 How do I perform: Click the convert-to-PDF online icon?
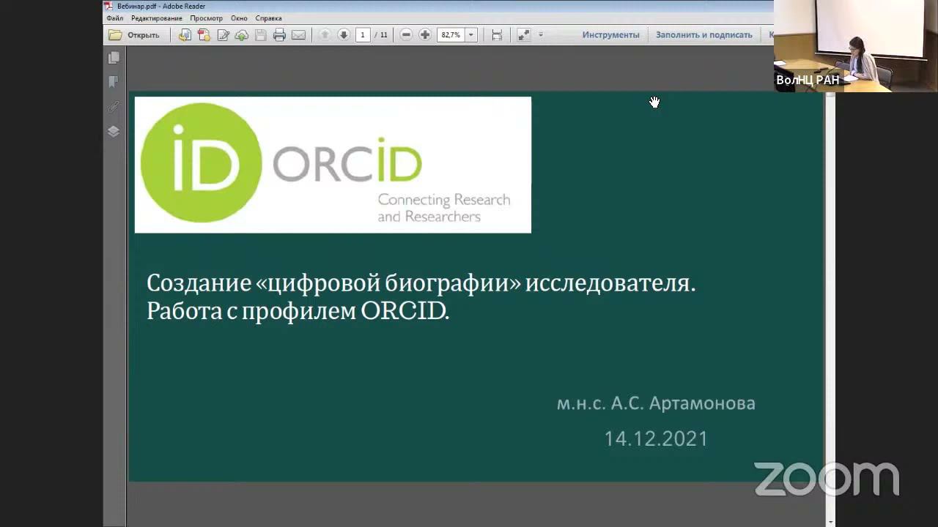[x=185, y=34]
